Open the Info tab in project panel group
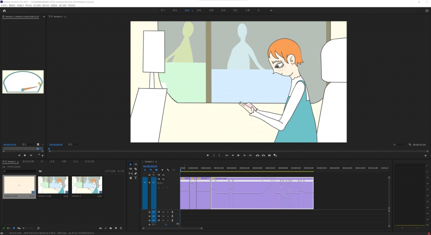This screenshot has height=235, width=431. (x=52, y=161)
